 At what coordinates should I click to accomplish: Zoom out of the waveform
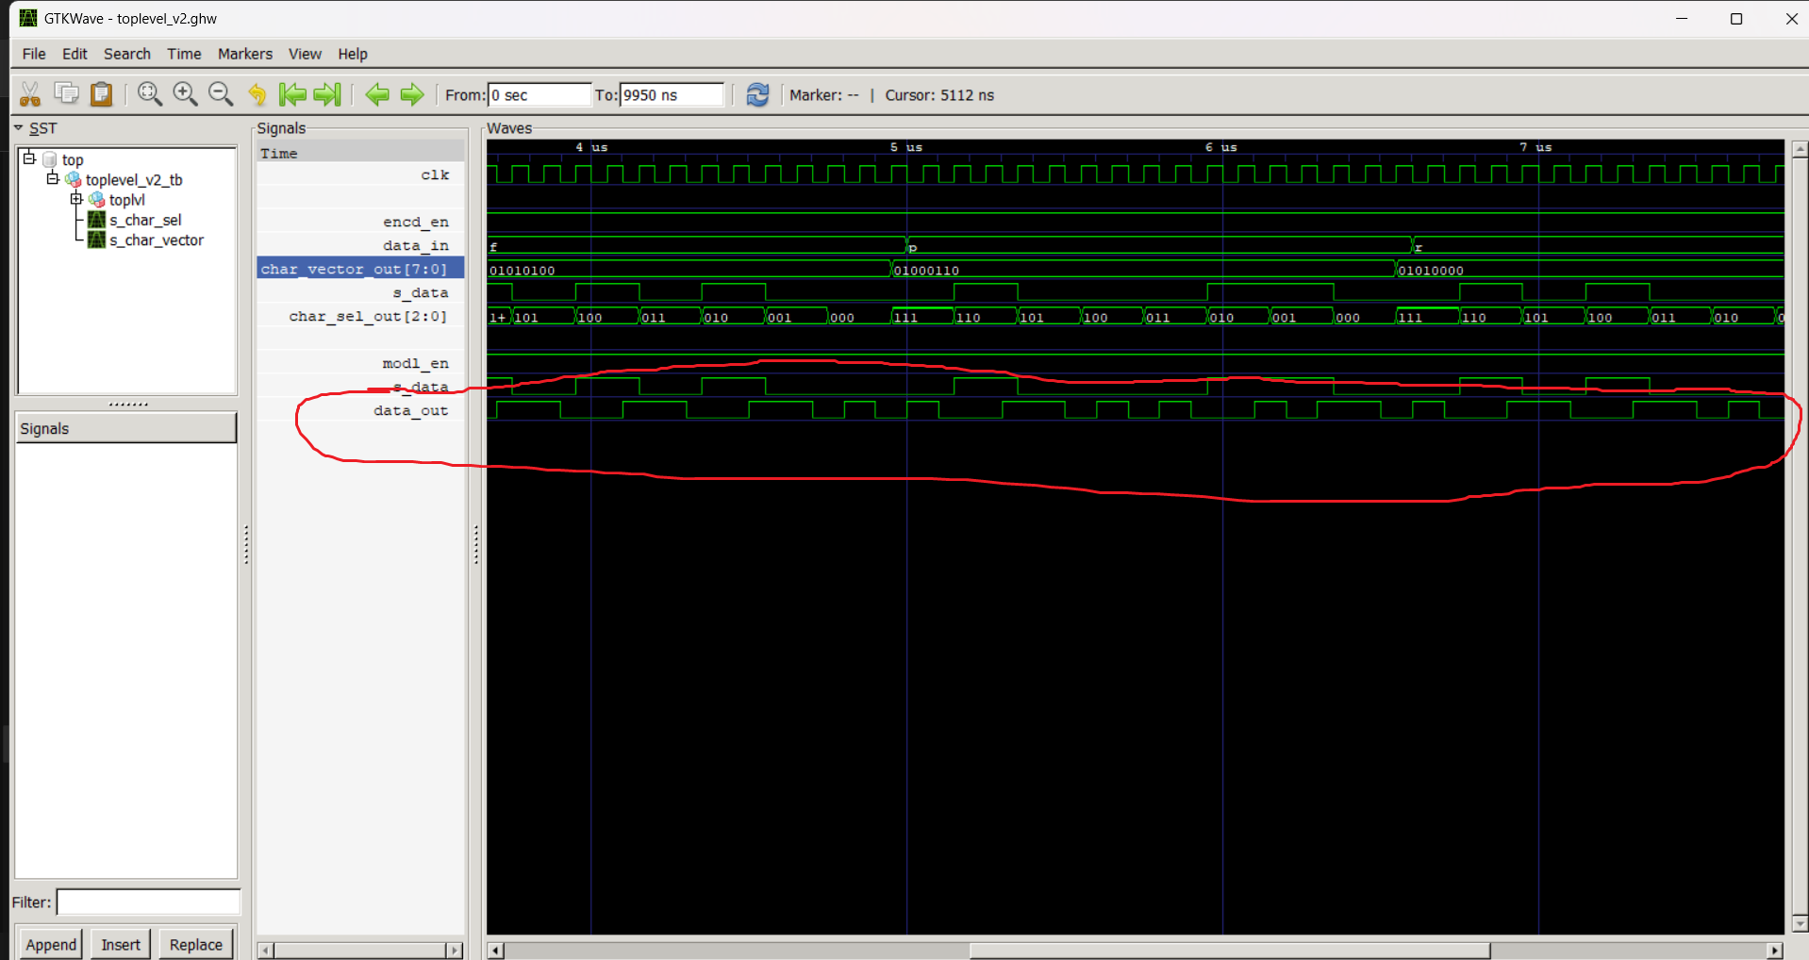[221, 94]
